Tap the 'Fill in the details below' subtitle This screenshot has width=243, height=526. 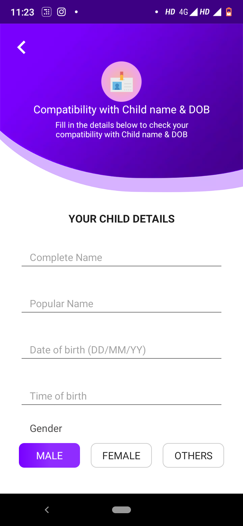122,130
